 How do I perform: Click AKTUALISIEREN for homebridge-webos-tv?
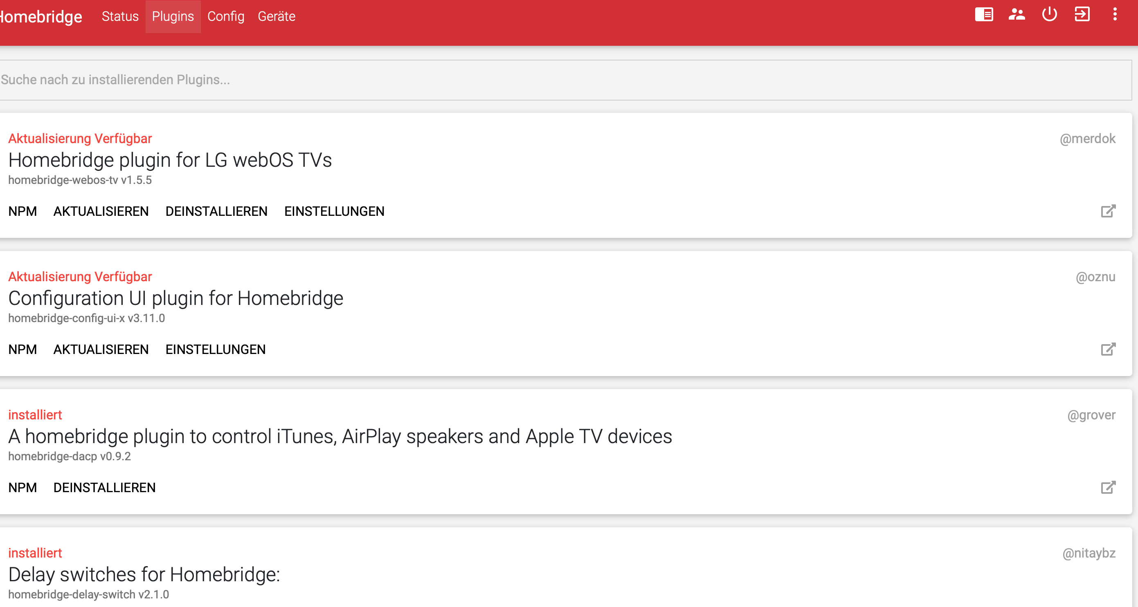(x=101, y=211)
